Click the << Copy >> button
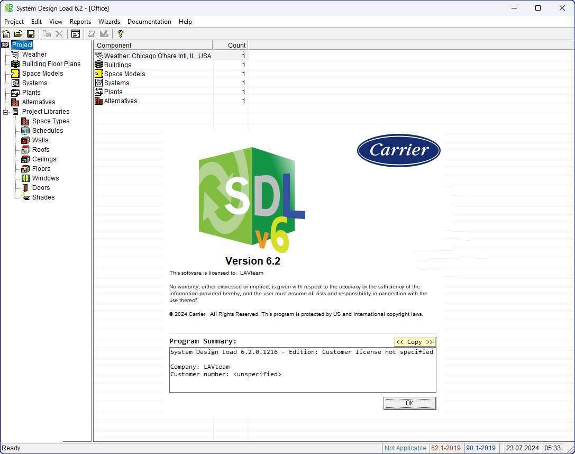The height and width of the screenshot is (454, 575). tap(414, 342)
